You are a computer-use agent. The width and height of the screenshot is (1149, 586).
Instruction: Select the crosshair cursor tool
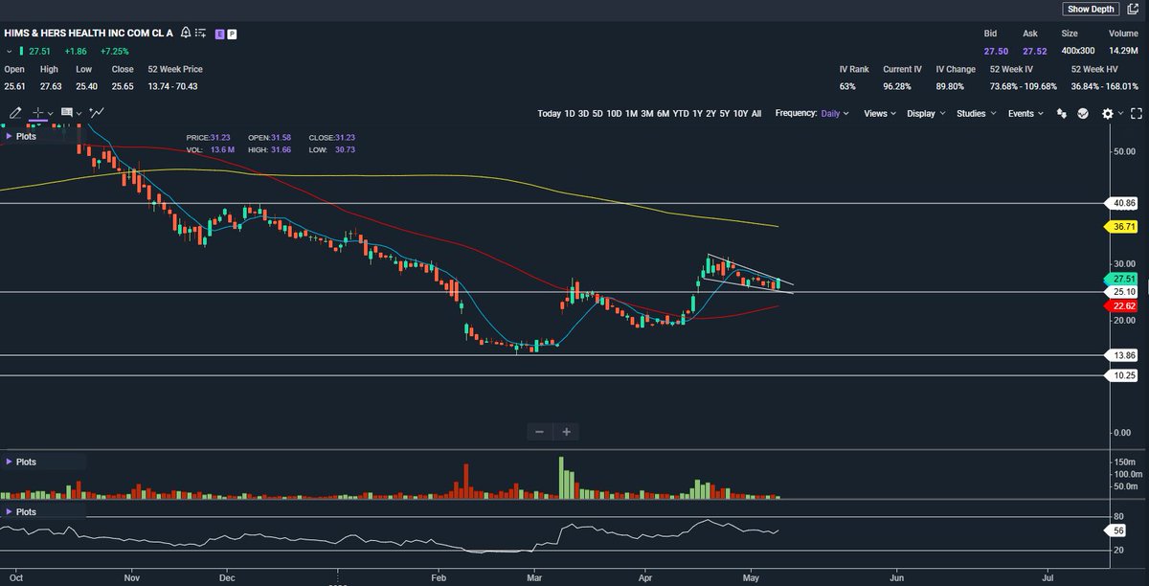tap(39, 113)
